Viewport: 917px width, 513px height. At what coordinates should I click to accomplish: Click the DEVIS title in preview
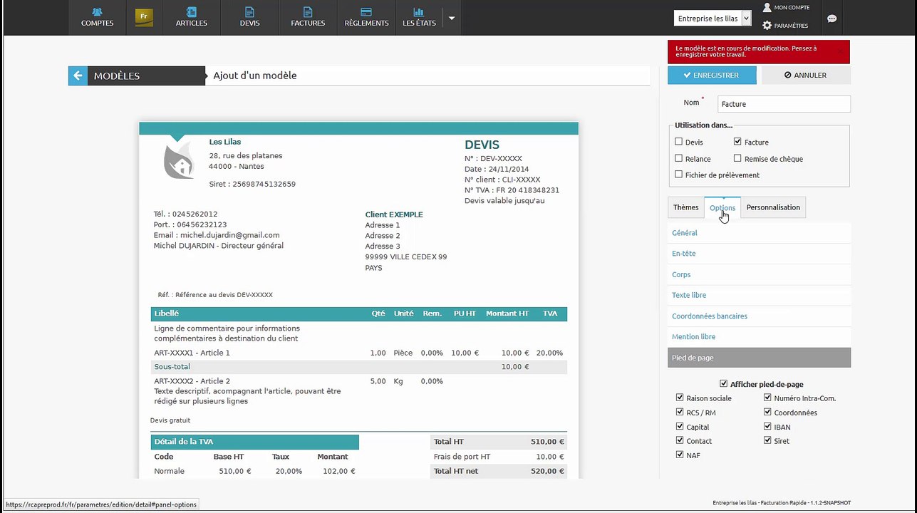[x=482, y=145]
